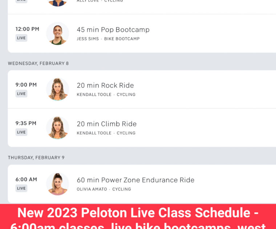Click the OLIVIA AMATO instructor name
The height and width of the screenshot is (229, 276).
tap(92, 189)
